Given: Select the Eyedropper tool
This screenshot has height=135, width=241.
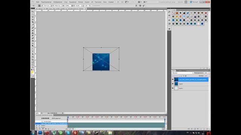Looking at the screenshot, I should (x=33, y=25).
